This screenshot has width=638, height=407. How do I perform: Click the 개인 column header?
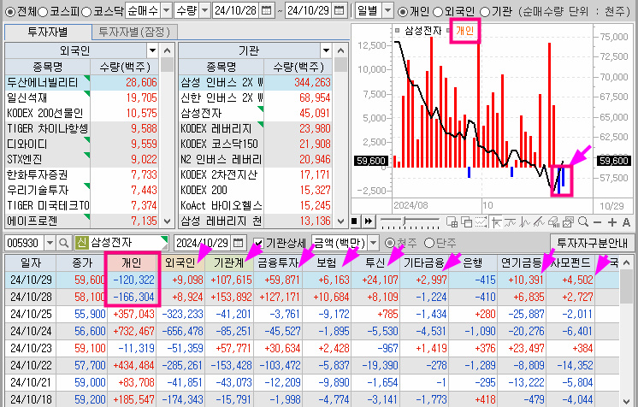(132, 262)
